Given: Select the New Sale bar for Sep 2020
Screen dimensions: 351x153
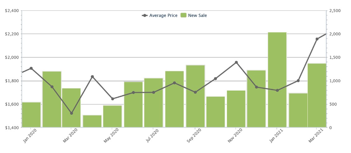Looking at the screenshot, I should click(195, 96).
